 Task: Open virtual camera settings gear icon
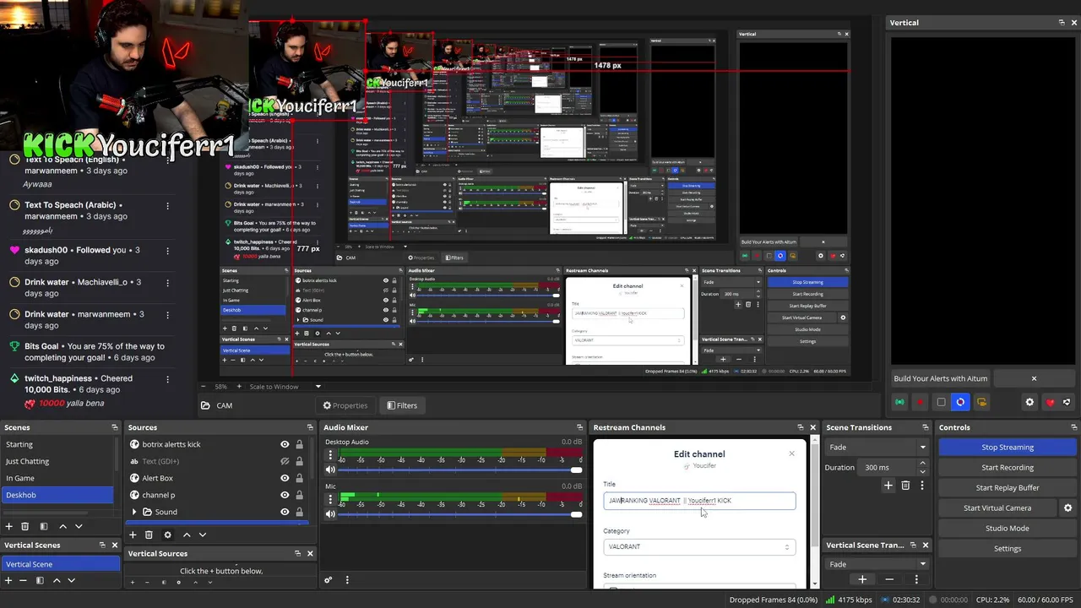click(1067, 508)
